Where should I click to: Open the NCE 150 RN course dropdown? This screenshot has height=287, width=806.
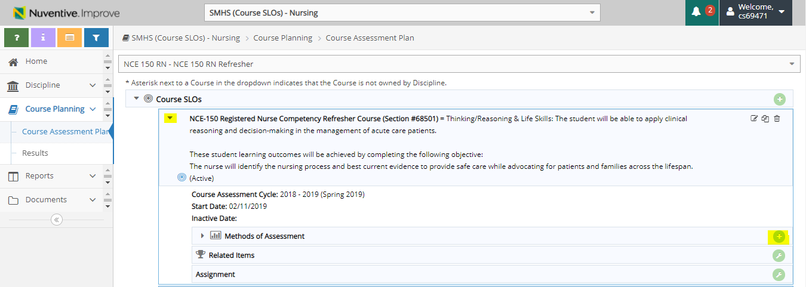459,64
